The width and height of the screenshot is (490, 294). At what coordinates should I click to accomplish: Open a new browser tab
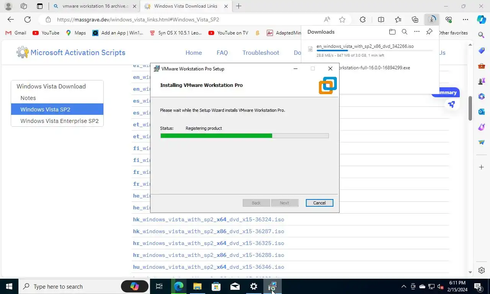239,6
